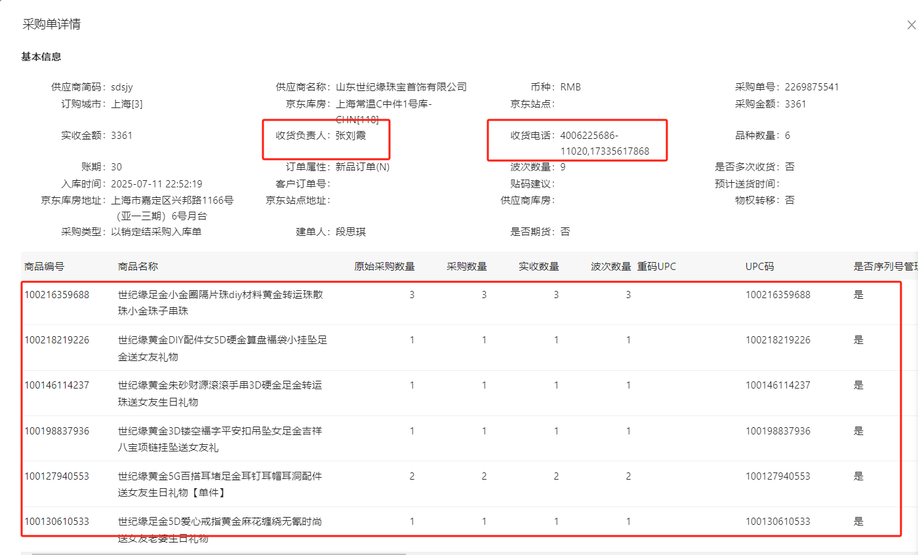The width and height of the screenshot is (918, 555).
Task: Click the receiver name 张刘霞
Action: tap(351, 136)
